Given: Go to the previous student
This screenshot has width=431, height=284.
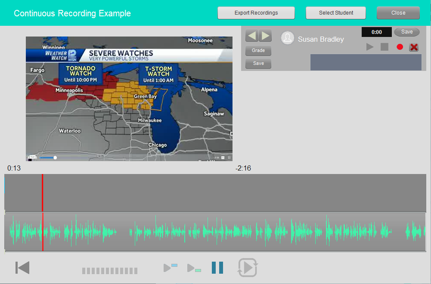Looking at the screenshot, I should point(252,36).
